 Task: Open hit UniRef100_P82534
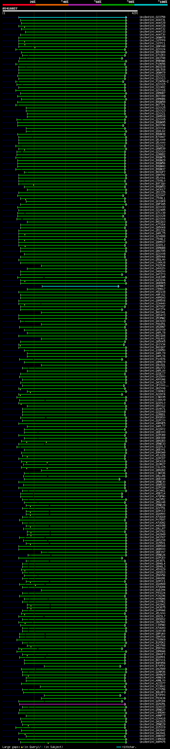pos(152,266)
